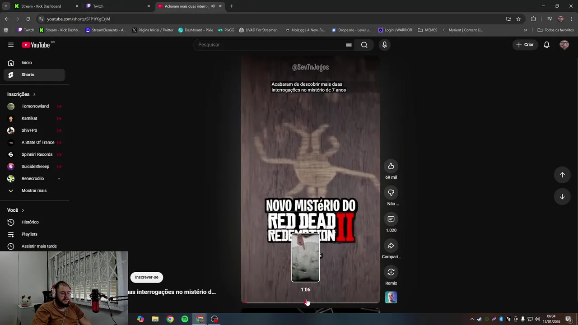Bookmark this page with the star

coord(518,19)
